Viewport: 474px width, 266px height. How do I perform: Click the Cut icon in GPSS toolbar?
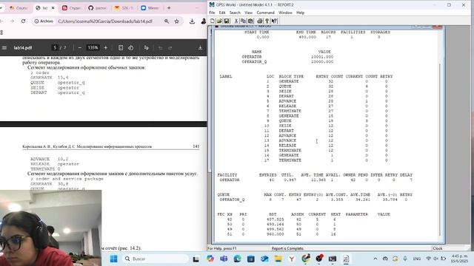(x=236, y=21)
